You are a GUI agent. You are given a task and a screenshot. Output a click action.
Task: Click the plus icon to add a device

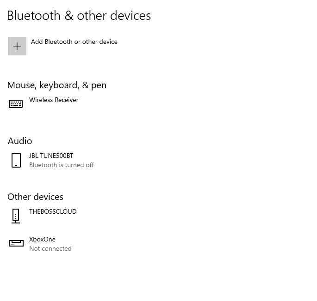17,46
